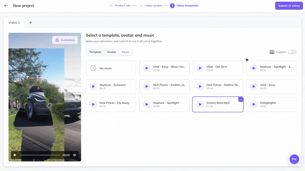Play the Neptune - Sunwave track preview
This screenshot has width=305, height=171.
click(x=93, y=87)
